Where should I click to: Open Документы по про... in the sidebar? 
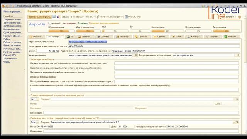12,20
